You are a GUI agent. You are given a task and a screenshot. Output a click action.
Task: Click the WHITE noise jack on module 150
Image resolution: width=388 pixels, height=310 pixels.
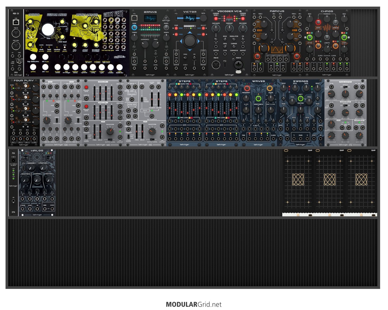128,116
